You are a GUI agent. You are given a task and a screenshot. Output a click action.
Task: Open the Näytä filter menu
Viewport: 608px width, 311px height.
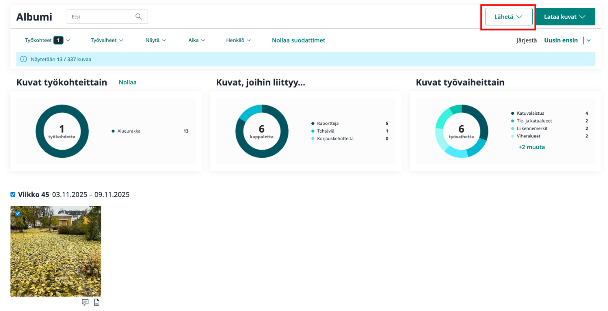click(x=155, y=40)
